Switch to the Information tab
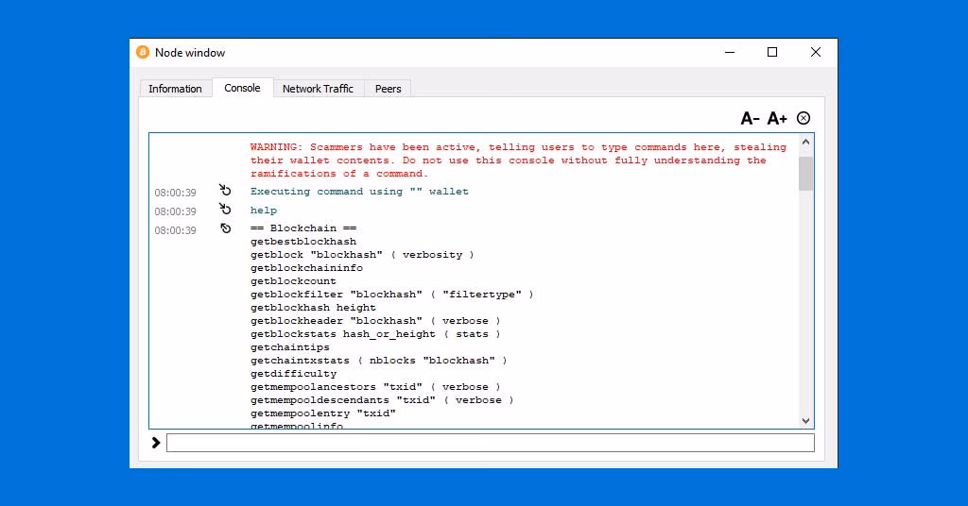The image size is (968, 506). 175,89
